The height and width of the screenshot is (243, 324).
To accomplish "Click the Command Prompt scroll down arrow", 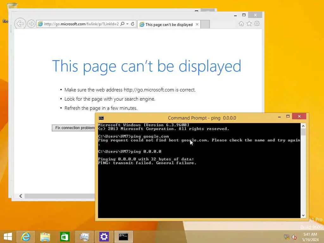I will tap(303, 215).
